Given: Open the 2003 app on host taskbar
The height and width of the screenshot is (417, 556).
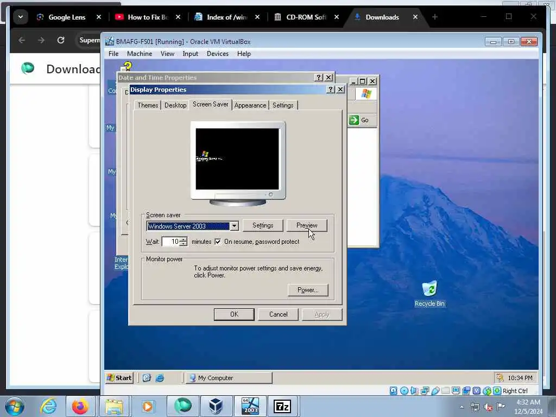Looking at the screenshot, I should tap(250, 406).
